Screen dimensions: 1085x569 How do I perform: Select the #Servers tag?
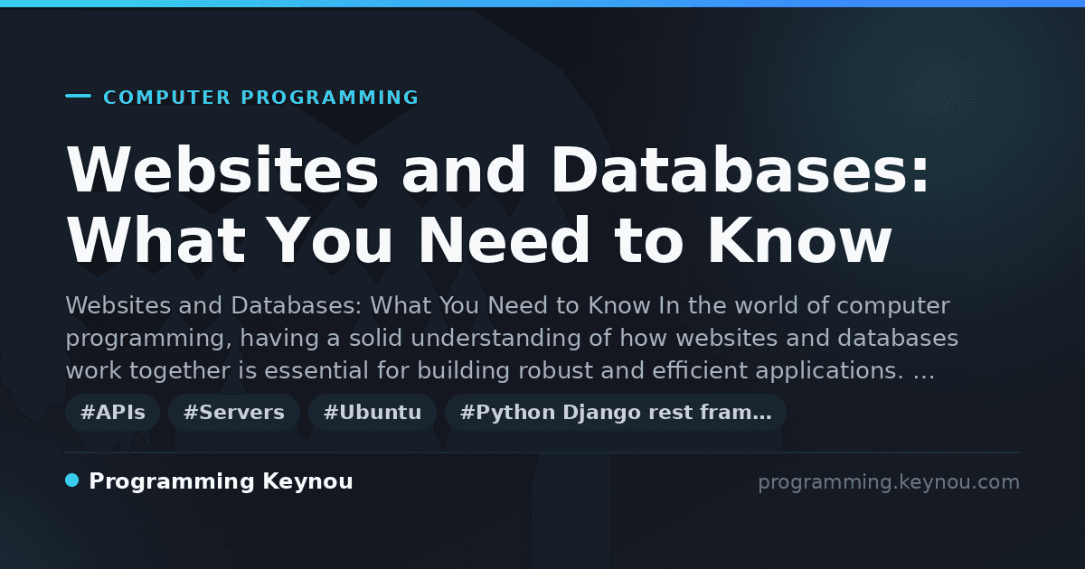[234, 413]
